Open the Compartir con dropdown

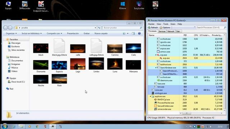pos(54,33)
